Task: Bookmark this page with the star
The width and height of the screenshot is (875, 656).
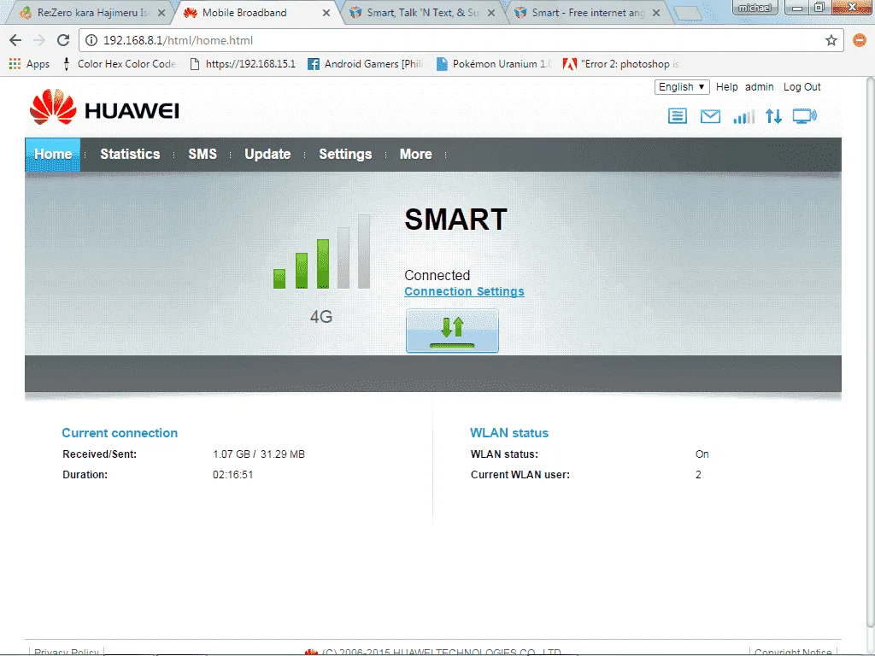Action: point(831,40)
